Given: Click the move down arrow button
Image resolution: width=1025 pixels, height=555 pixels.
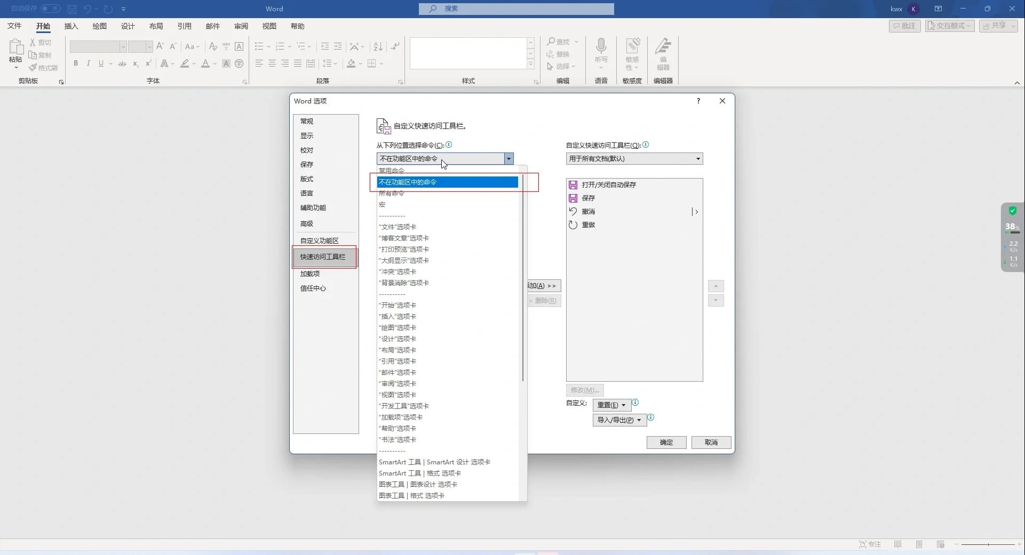Looking at the screenshot, I should pos(716,301).
